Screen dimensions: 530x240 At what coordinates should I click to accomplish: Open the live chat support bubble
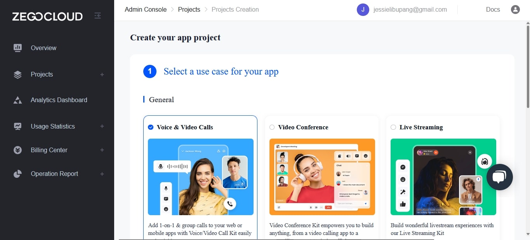click(500, 177)
